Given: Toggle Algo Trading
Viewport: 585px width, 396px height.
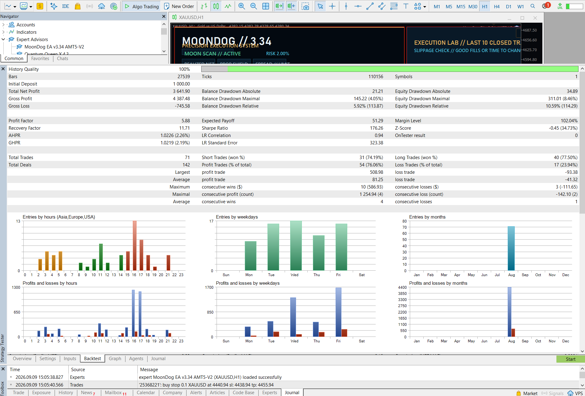Looking at the screenshot, I should pyautogui.click(x=142, y=6).
